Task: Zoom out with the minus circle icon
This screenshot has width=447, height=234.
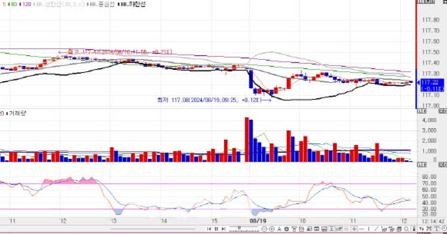Action: (264, 229)
